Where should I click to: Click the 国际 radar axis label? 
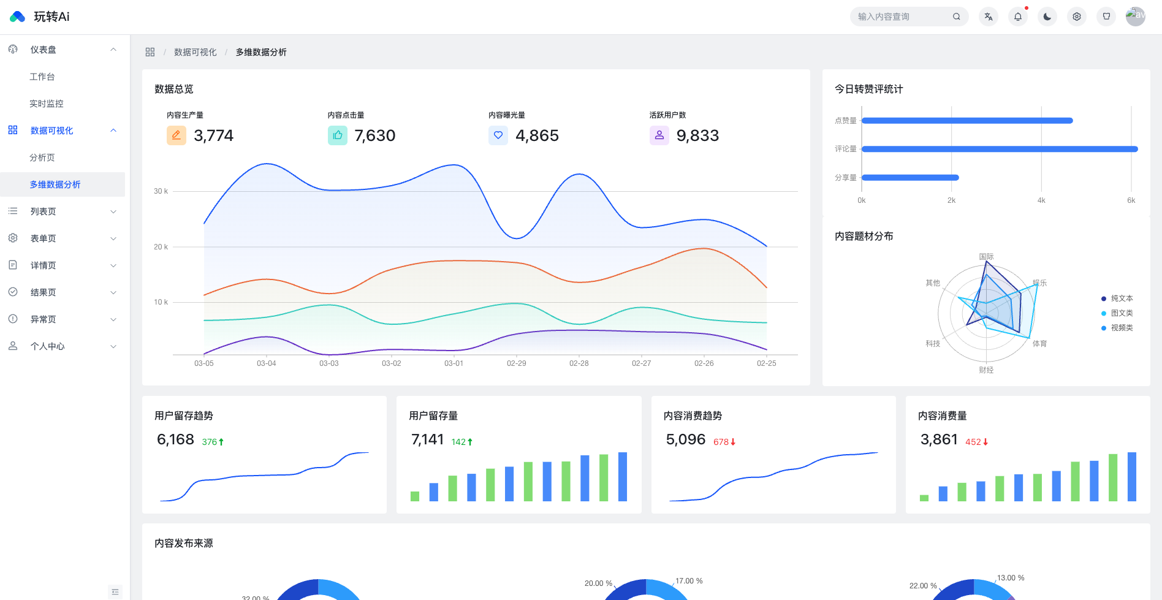click(x=986, y=257)
